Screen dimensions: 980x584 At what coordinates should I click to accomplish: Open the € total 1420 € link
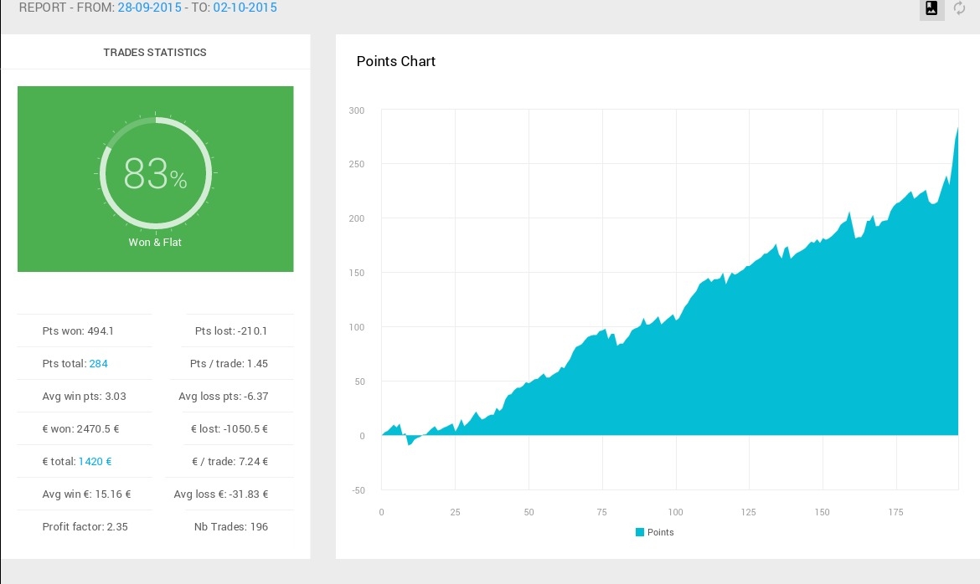pos(95,461)
